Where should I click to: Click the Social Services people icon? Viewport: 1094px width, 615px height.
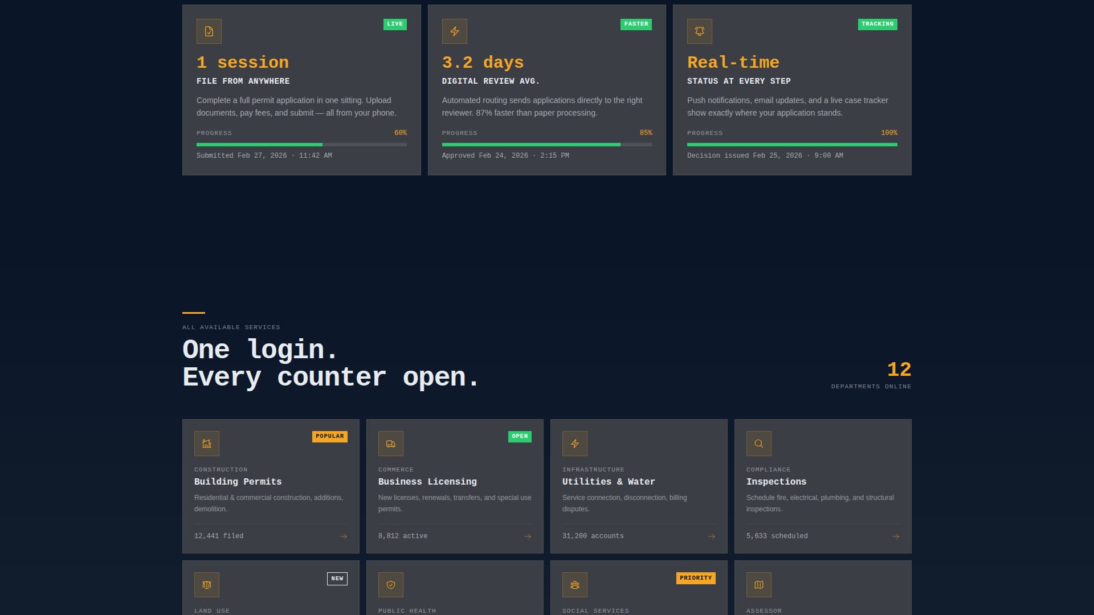(x=575, y=585)
